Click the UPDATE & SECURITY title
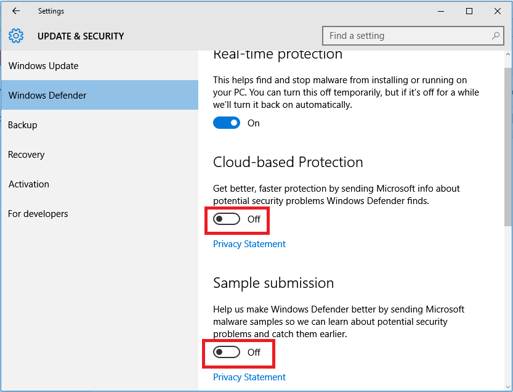Image resolution: width=513 pixels, height=392 pixels. (x=81, y=36)
